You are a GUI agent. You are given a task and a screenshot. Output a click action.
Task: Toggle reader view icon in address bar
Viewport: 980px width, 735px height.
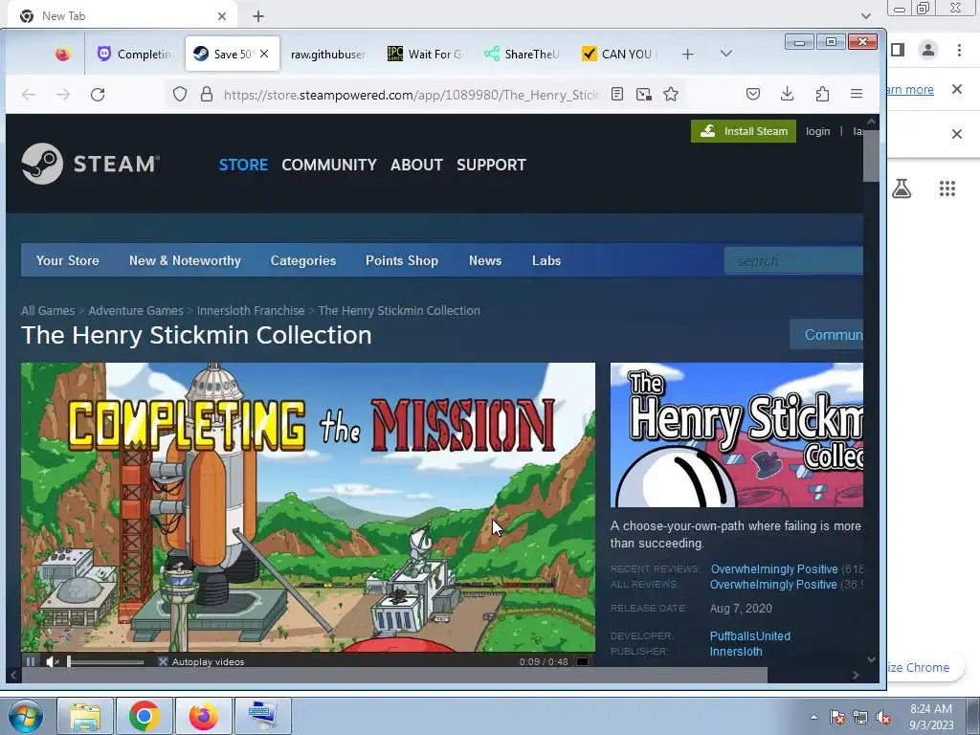[617, 95]
